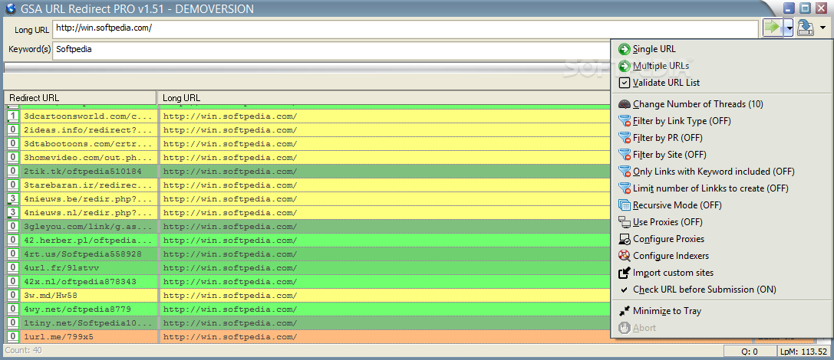This screenshot has height=360, width=834.
Task: Click the green arrow submit button
Action: pos(773,28)
